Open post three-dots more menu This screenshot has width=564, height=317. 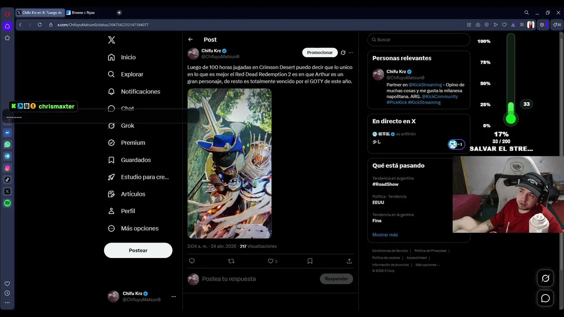coord(351,53)
